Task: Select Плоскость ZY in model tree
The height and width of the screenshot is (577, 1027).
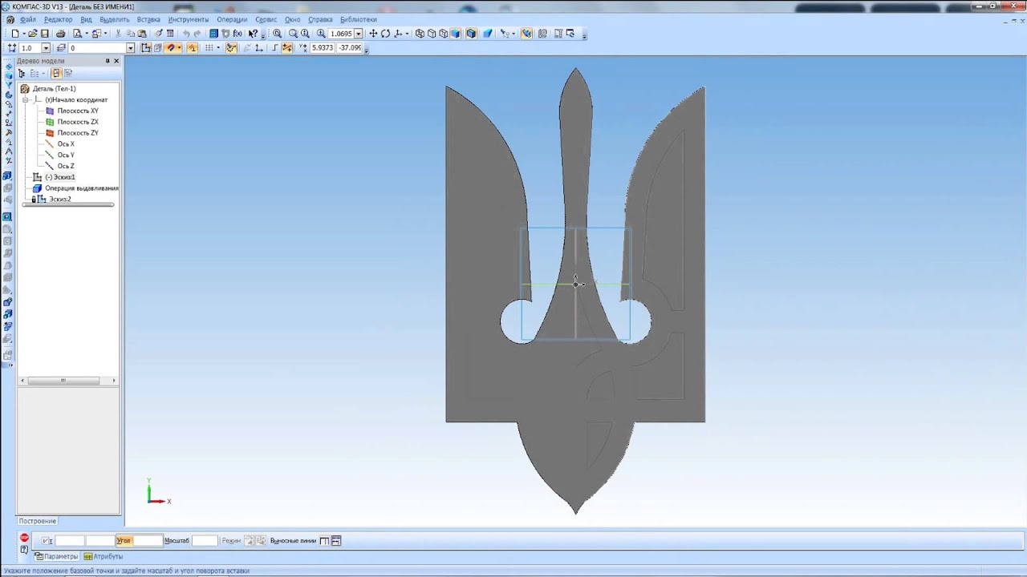Action: pyautogui.click(x=78, y=133)
